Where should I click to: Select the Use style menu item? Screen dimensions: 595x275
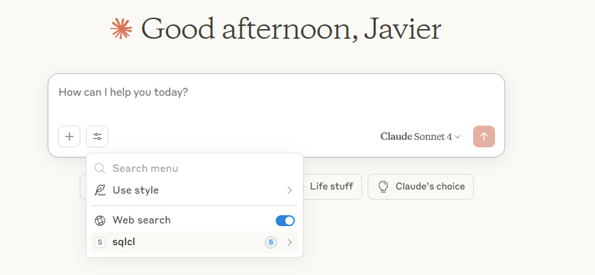[136, 190]
